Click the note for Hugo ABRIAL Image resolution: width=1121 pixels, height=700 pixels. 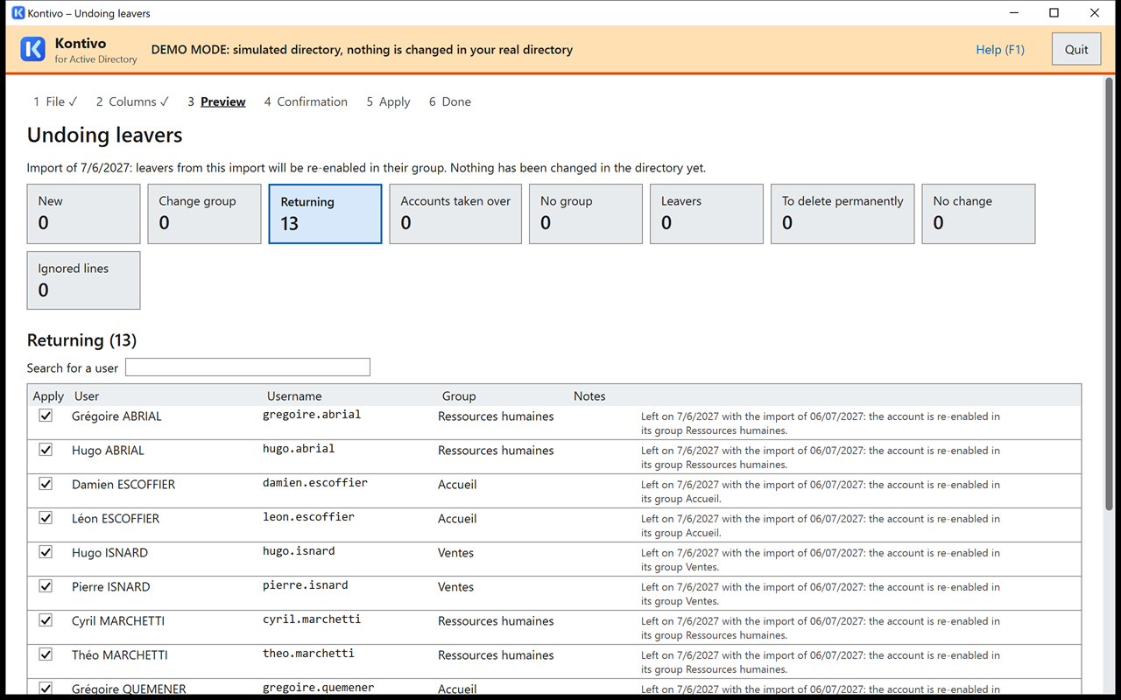(x=821, y=458)
